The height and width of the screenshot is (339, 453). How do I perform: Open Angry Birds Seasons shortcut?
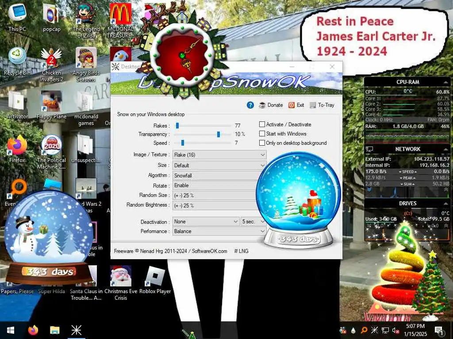click(86, 65)
